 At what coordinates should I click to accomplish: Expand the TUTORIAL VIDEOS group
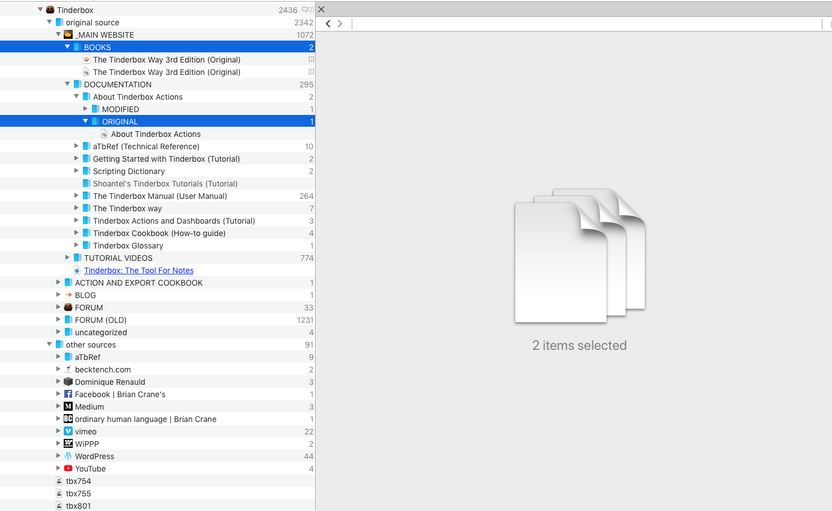coord(68,257)
